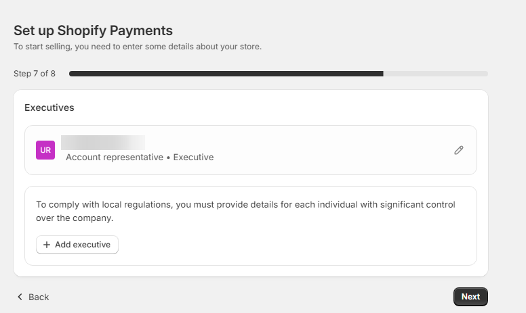Click the "over the company." text line
The height and width of the screenshot is (313, 526).
(x=75, y=218)
